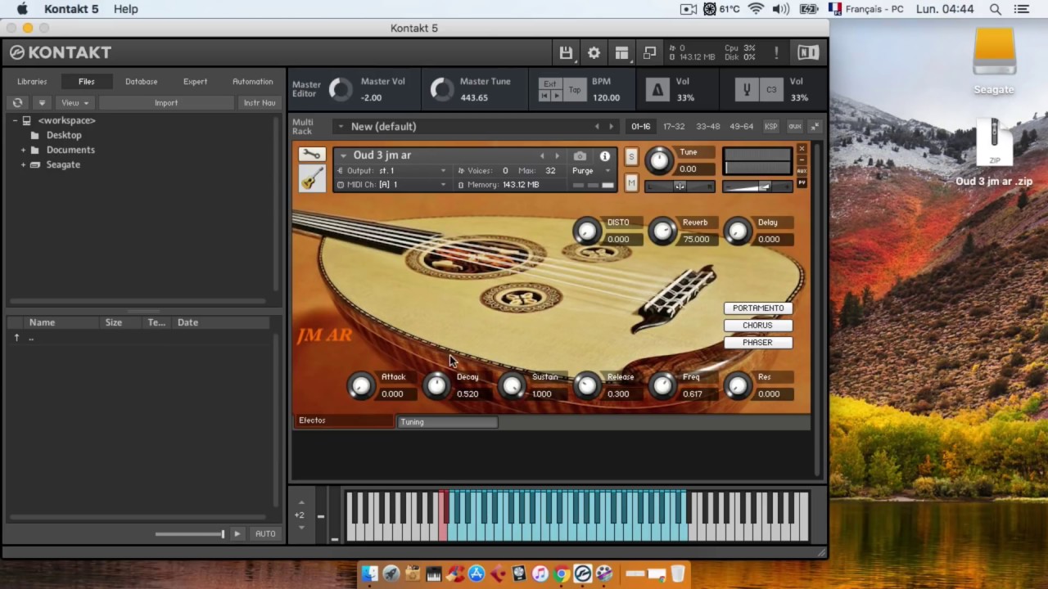Click the Reverb knob
The width and height of the screenshot is (1048, 589).
tap(662, 232)
